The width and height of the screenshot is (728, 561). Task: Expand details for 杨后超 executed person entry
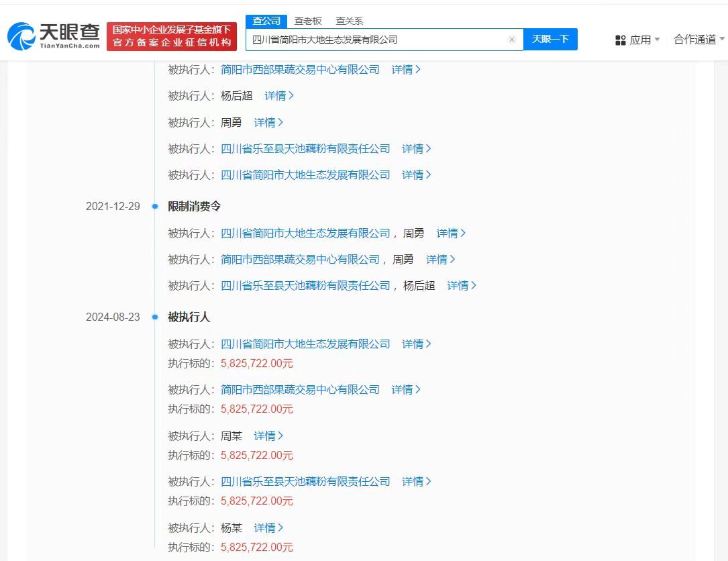tap(278, 95)
